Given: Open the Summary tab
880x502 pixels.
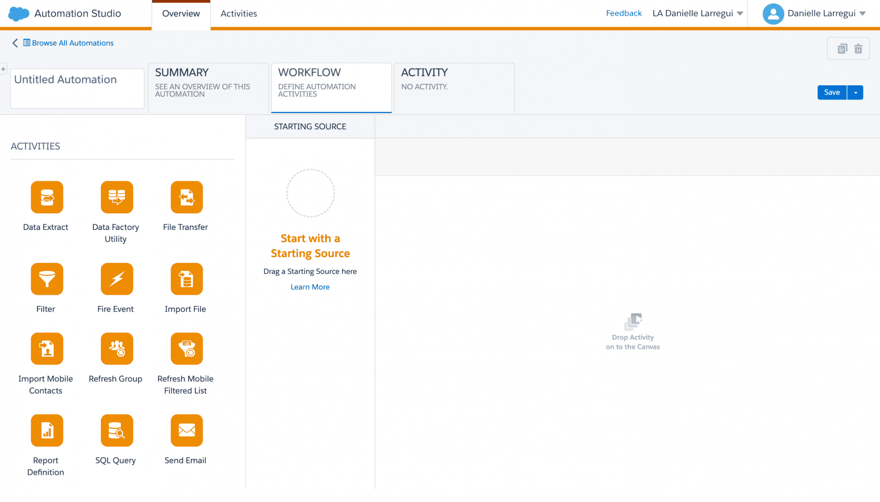Looking at the screenshot, I should click(x=208, y=88).
